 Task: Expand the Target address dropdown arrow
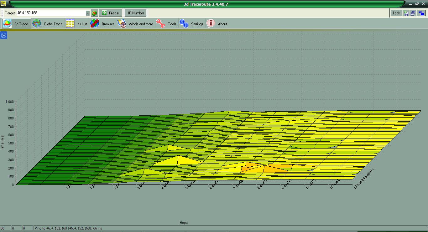click(88, 13)
